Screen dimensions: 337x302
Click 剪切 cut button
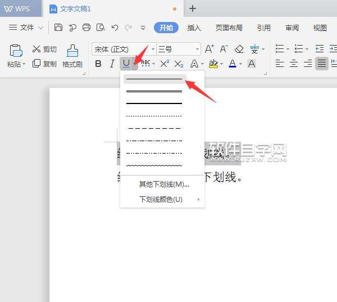[44, 49]
